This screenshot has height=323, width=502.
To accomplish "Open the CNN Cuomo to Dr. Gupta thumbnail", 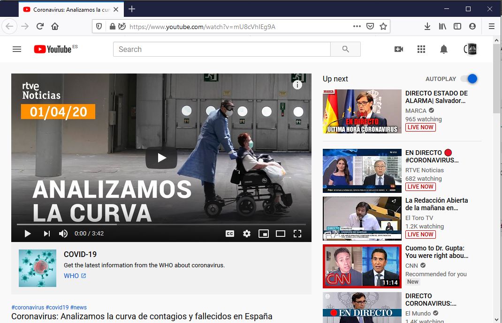I will click(x=362, y=266).
